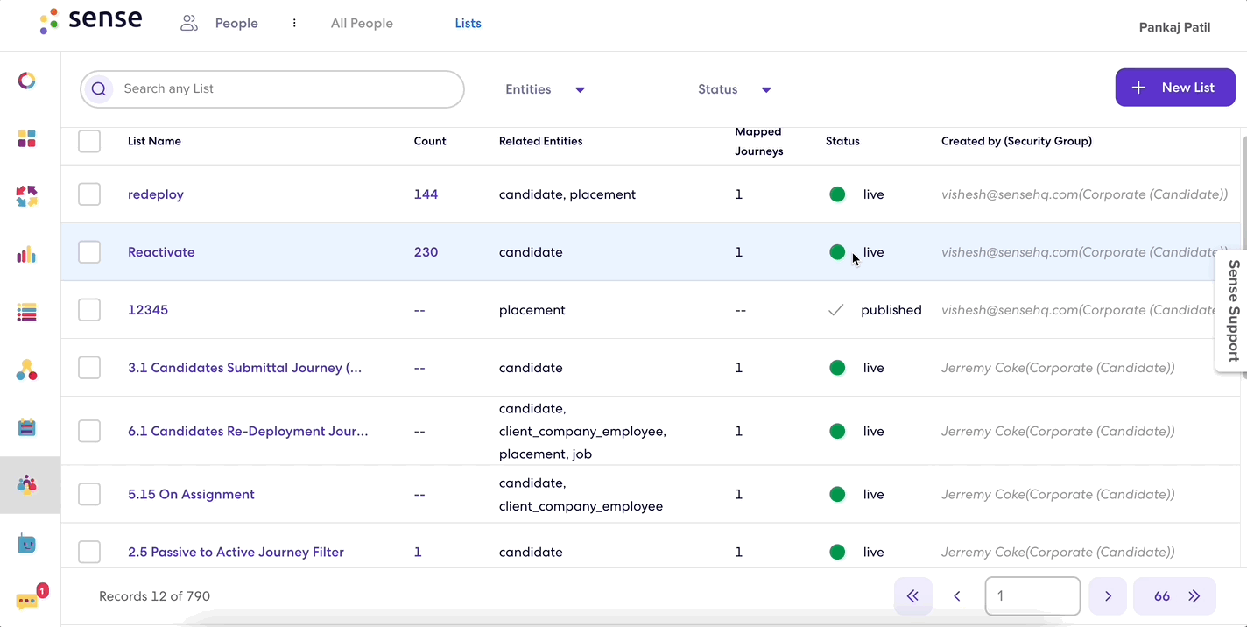1247x627 pixels.
Task: Click the List Name column header
Action: (x=154, y=141)
